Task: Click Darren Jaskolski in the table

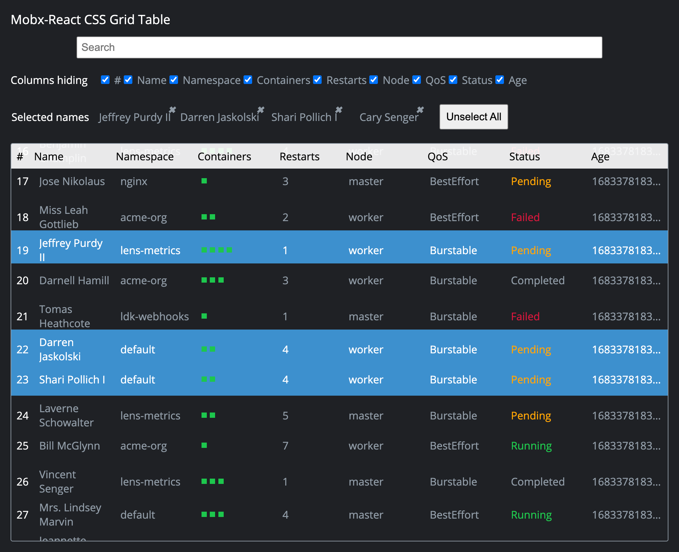Action: point(60,349)
